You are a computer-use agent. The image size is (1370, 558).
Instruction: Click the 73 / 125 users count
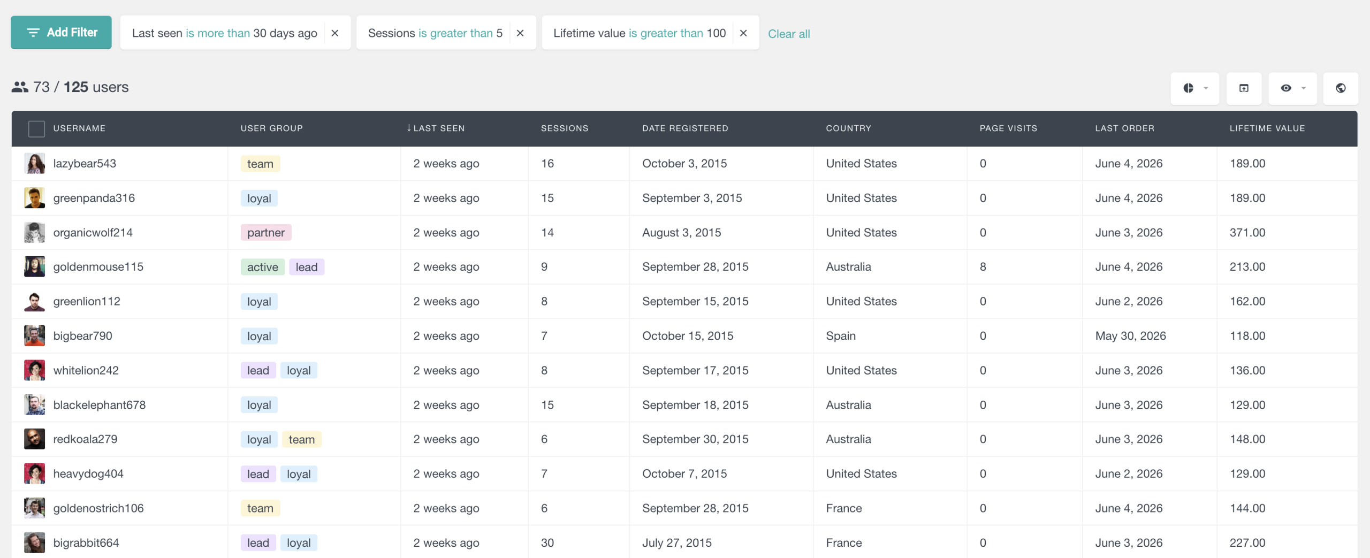point(70,87)
